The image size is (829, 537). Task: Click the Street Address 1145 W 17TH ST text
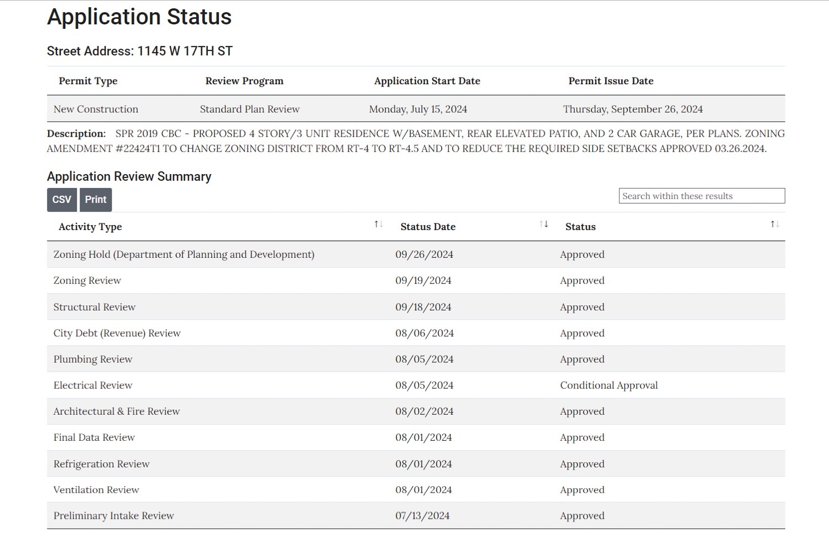(x=140, y=51)
